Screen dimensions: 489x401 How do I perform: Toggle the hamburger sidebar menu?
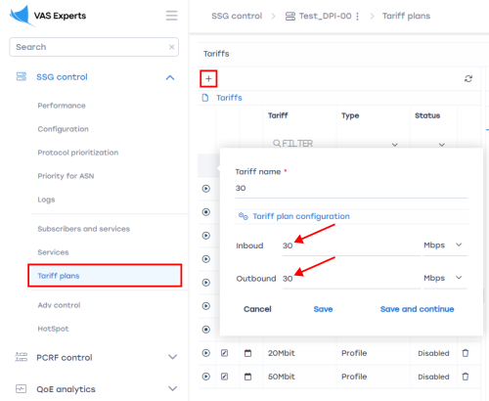pyautogui.click(x=171, y=16)
